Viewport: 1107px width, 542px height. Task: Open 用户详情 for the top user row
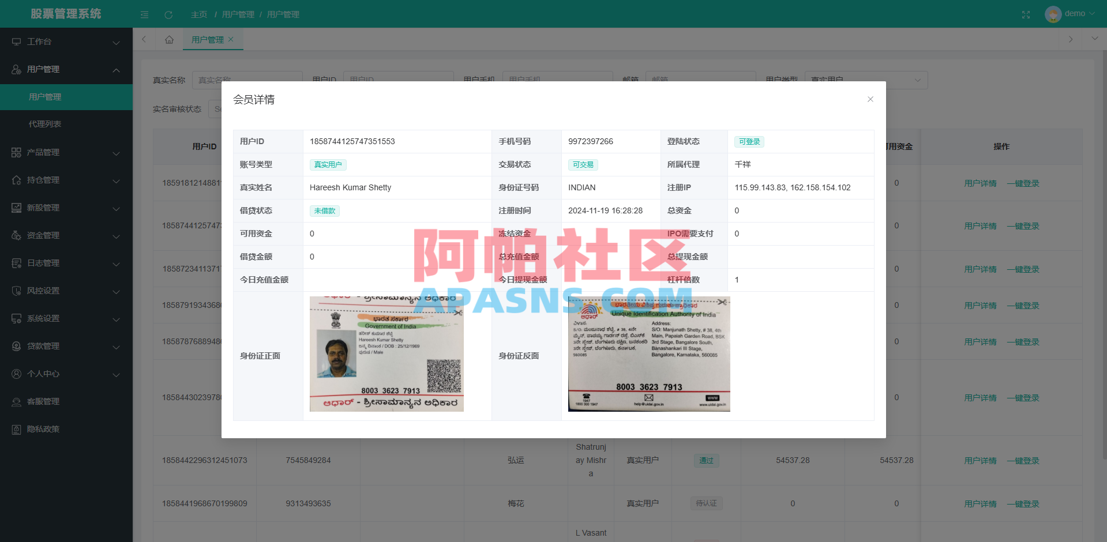tap(980, 183)
